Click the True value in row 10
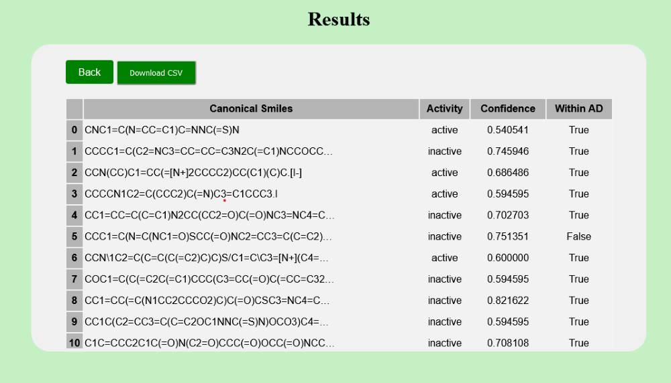 pyautogui.click(x=579, y=343)
